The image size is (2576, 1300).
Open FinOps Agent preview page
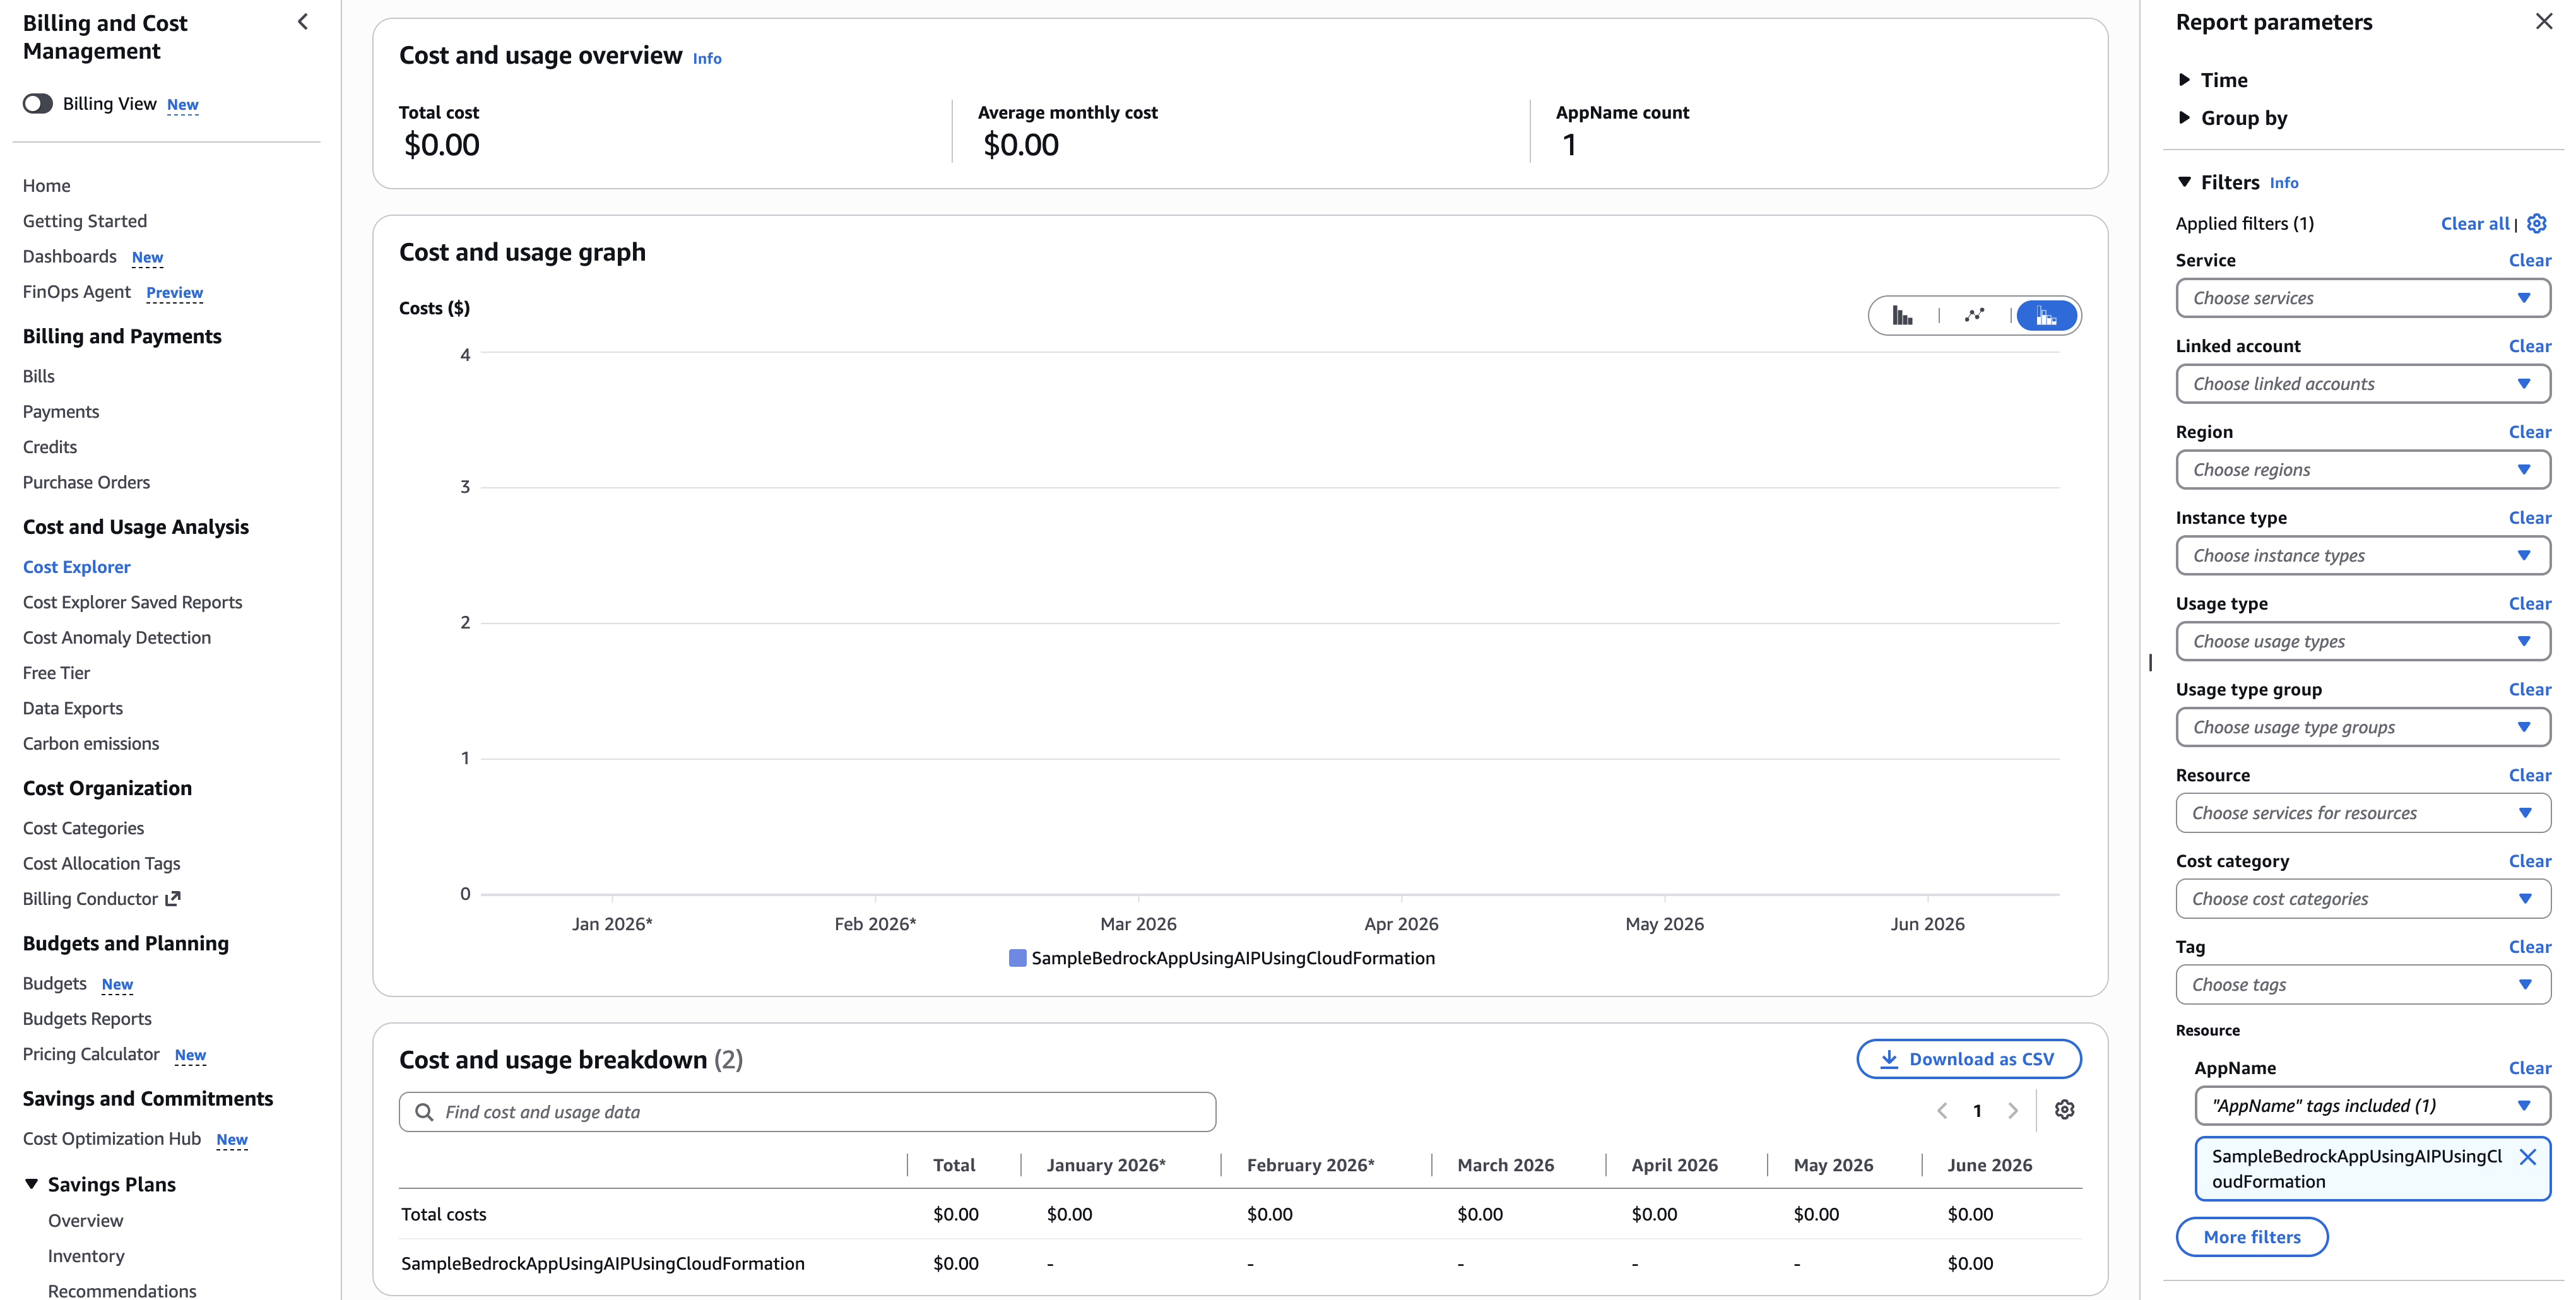click(77, 292)
